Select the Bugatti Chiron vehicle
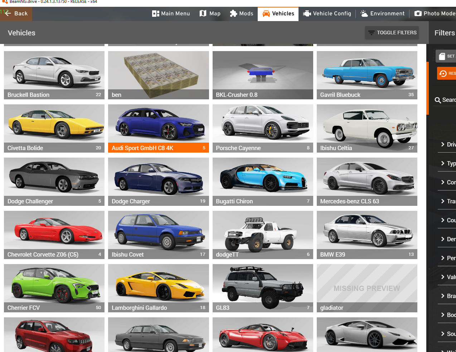 (x=263, y=182)
